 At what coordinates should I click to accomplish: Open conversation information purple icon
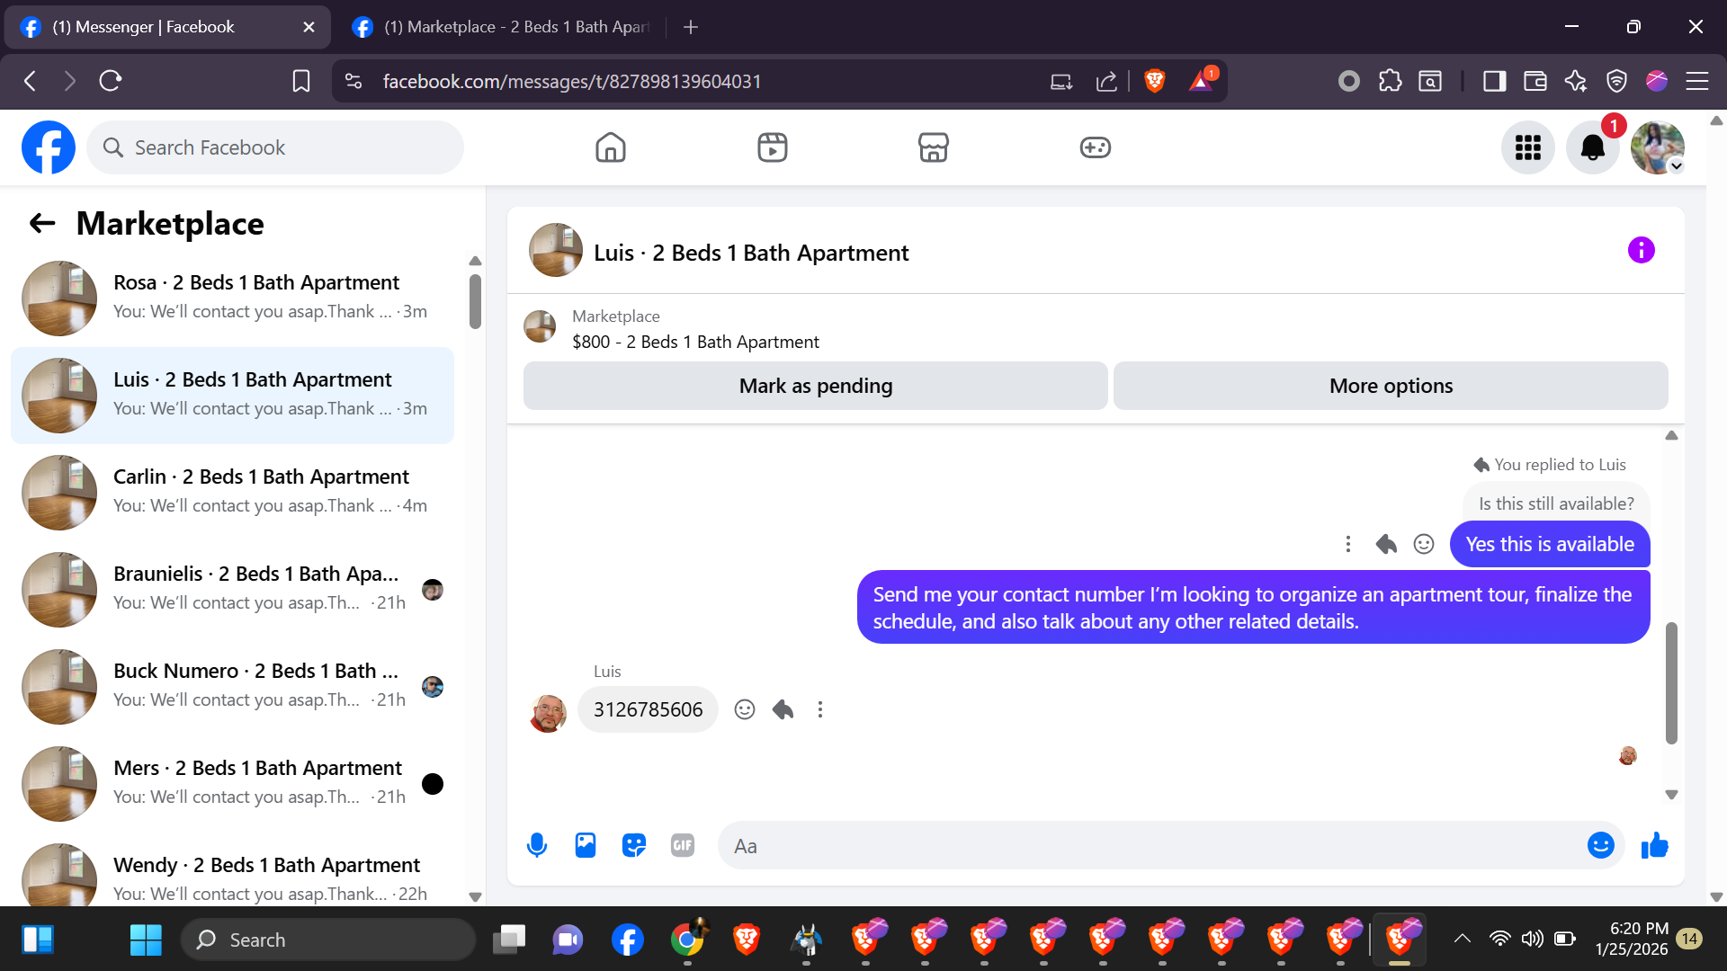click(1642, 250)
